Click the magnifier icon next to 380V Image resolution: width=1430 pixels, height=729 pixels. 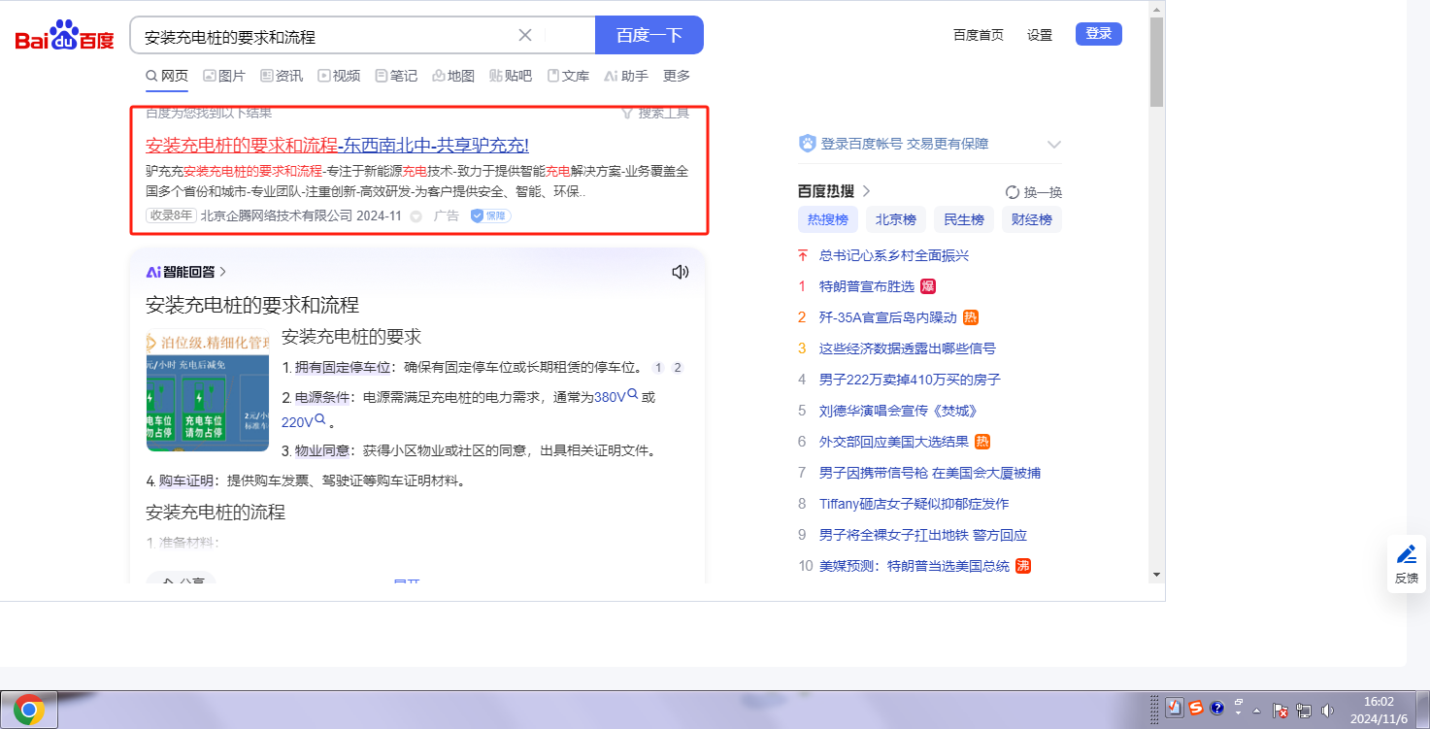point(633,395)
